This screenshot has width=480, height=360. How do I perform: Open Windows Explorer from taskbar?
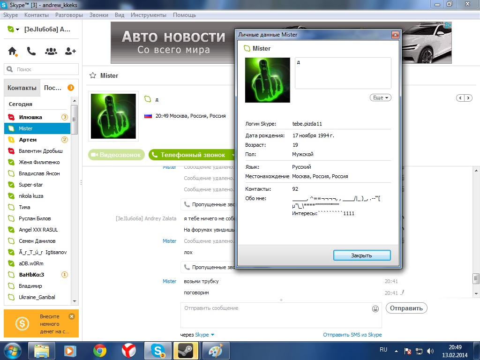click(x=42, y=351)
